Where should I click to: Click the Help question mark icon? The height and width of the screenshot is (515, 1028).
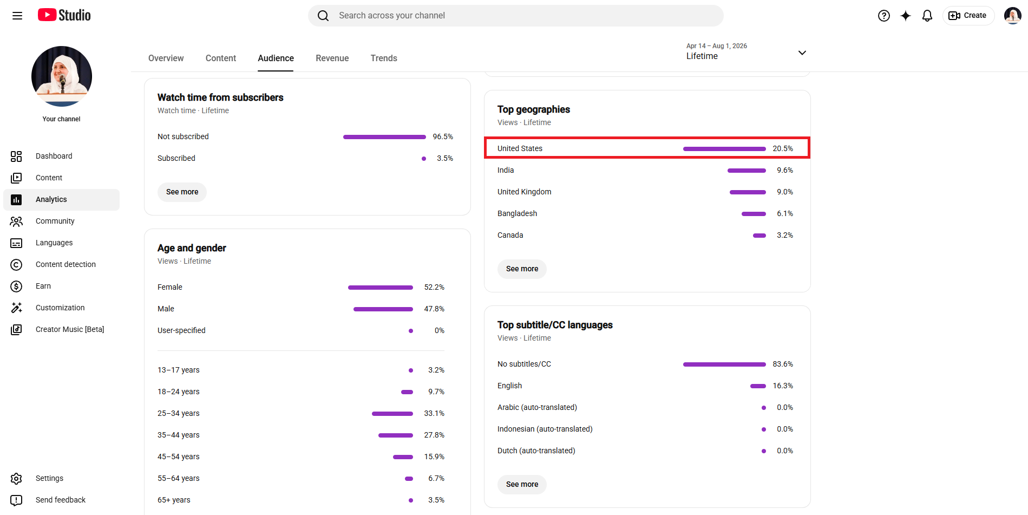click(884, 16)
